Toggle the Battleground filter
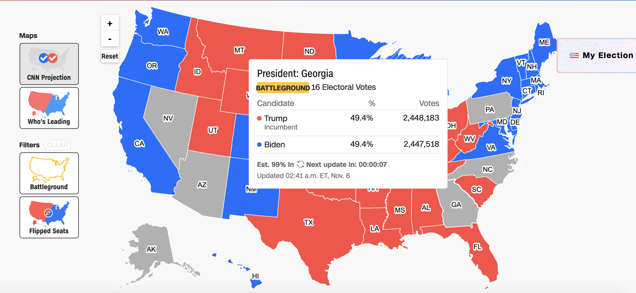 (49, 173)
